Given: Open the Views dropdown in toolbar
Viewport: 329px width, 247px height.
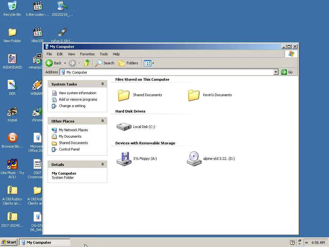Looking at the screenshot, I should tap(149, 63).
